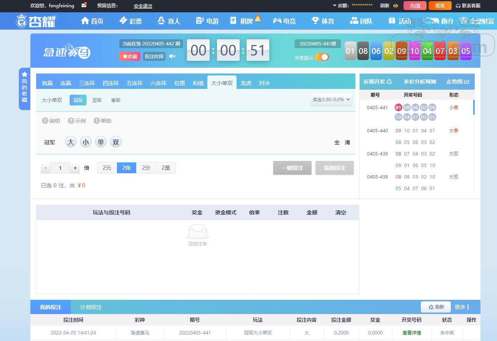Open the 电竞 gamepad icon
This screenshot has height=341, width=497.
coord(277,21)
